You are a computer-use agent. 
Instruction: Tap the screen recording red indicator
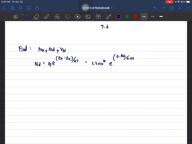click(x=170, y=2)
